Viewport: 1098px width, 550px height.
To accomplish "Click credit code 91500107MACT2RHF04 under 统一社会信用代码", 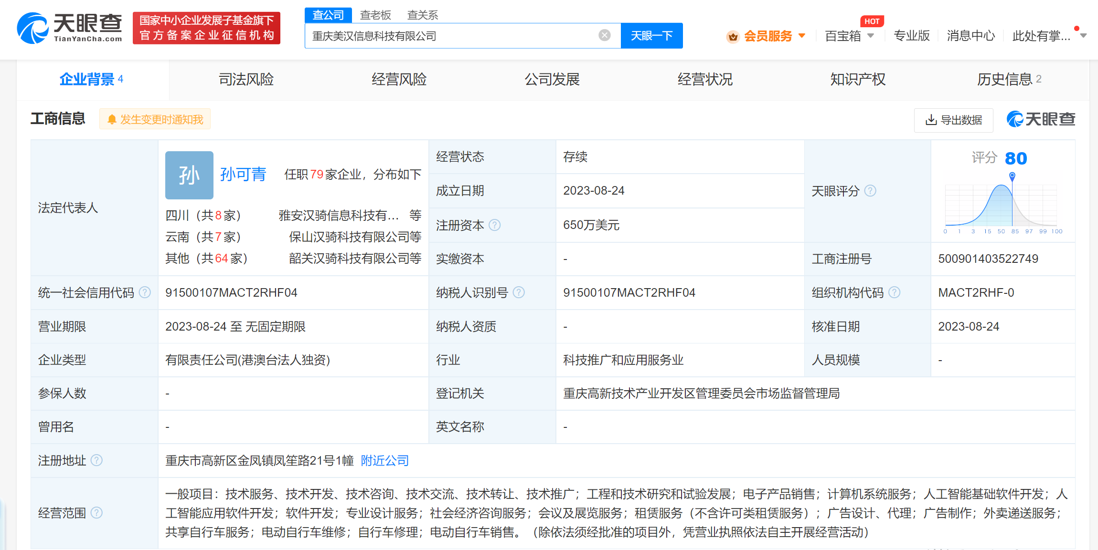I will tap(231, 292).
